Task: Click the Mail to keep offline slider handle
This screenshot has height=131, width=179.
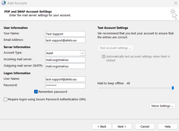Action: 173,88
